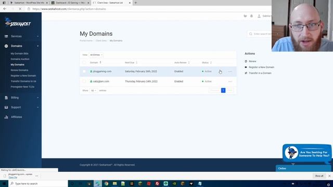Click Show all downloads button

click(x=319, y=176)
